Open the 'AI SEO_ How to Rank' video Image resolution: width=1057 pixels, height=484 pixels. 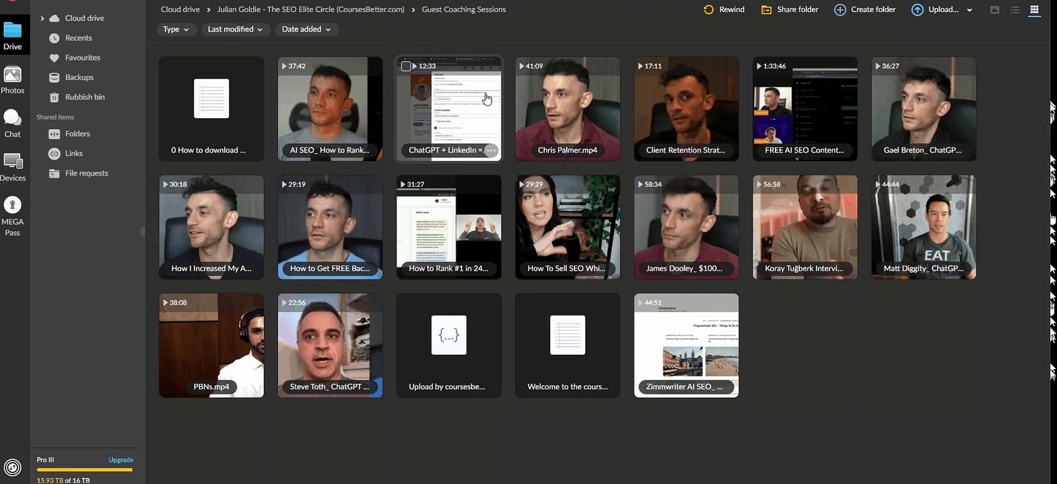pos(330,109)
